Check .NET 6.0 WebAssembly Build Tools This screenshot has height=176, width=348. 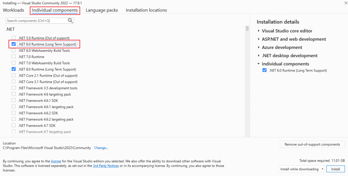14,50
